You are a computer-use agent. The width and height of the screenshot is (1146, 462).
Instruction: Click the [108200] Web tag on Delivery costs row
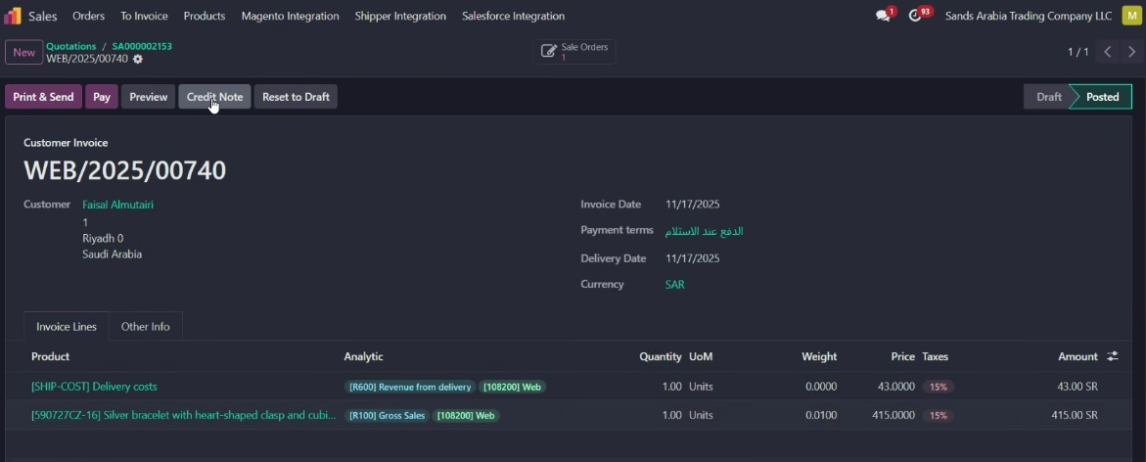(513, 387)
